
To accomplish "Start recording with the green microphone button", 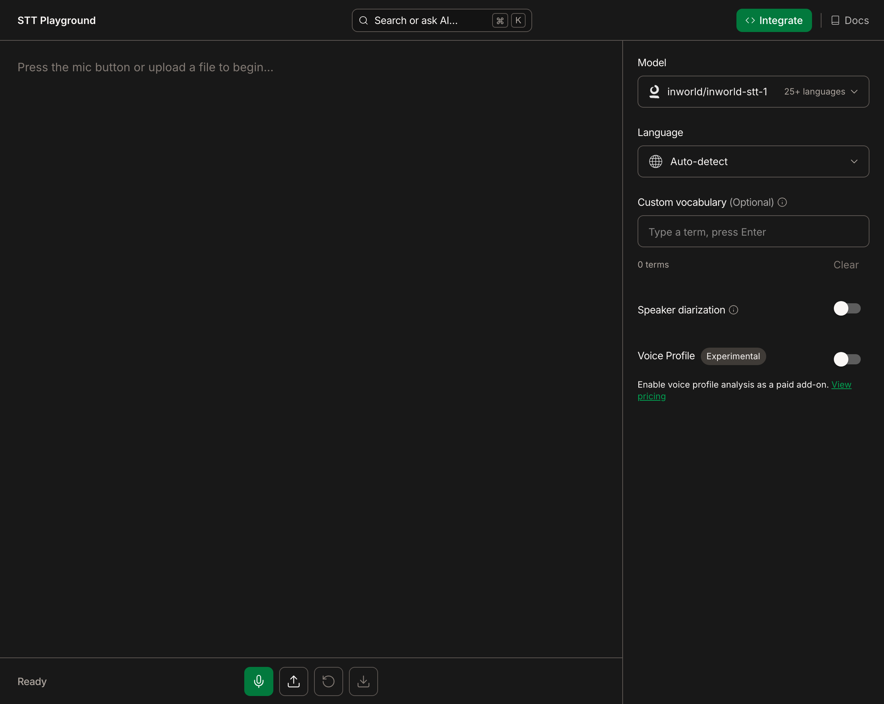I will 258,681.
